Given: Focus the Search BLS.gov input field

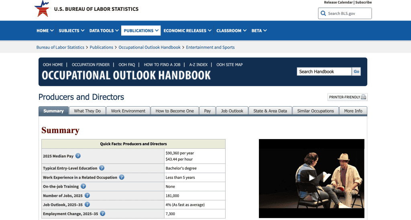Looking at the screenshot, I should tap(345, 13).
